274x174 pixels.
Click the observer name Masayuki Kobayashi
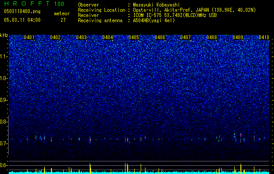coord(156,5)
